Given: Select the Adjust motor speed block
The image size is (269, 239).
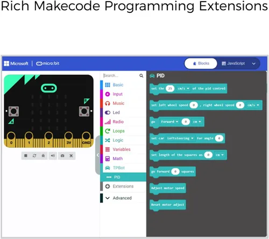Looking at the screenshot, I should (x=168, y=188).
